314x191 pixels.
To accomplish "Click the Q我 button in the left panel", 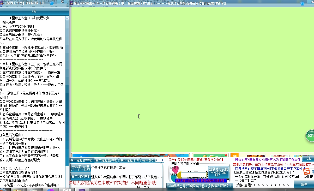I will click(34, 11).
